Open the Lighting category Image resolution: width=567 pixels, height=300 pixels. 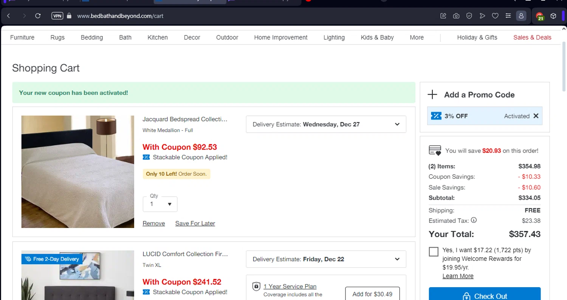point(334,37)
